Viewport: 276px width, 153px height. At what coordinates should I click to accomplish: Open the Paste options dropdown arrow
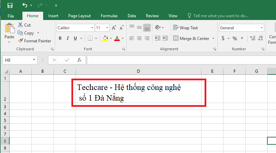pos(9,42)
